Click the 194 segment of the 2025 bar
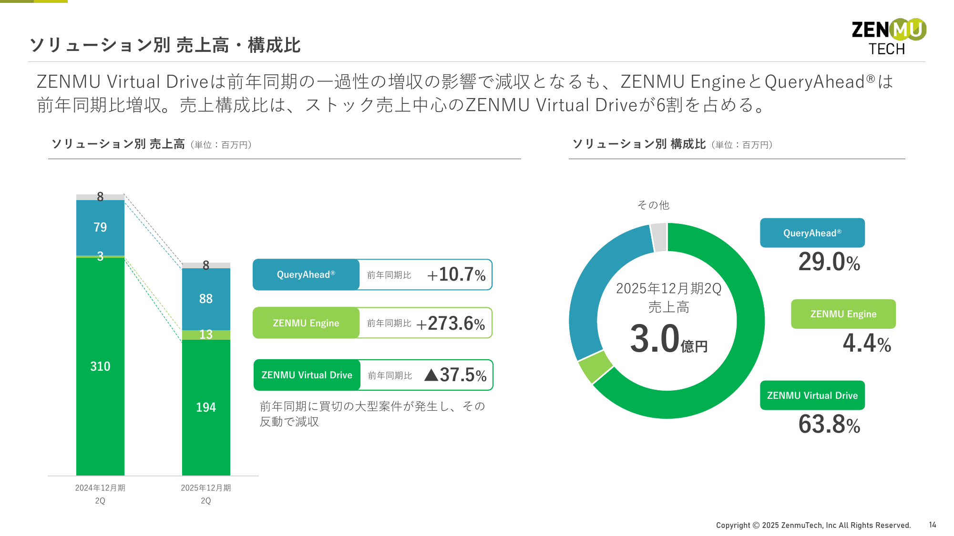Image resolution: width=954 pixels, height=536 pixels. point(206,407)
